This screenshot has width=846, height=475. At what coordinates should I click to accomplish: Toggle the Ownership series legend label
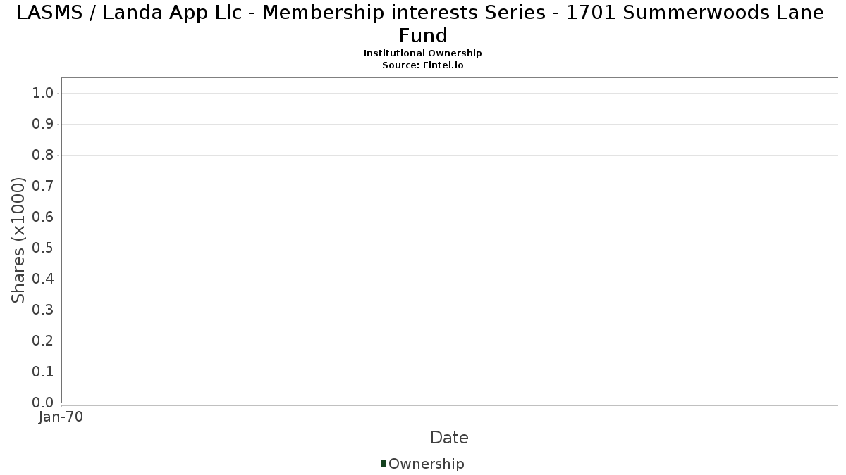tap(426, 464)
